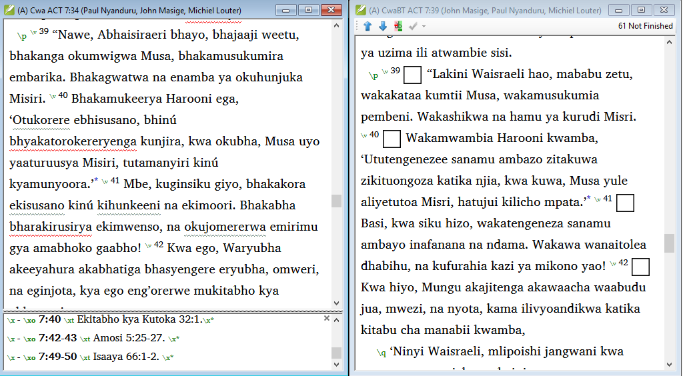Viewport: 683px width, 376px height.
Task: Close the footnotes pane with the X
Action: [x=327, y=319]
